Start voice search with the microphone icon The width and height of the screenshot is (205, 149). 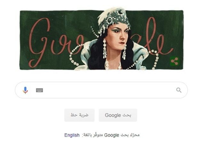coord(25,90)
